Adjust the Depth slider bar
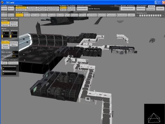This screenshot has width=165, height=124. (x=14, y=36)
